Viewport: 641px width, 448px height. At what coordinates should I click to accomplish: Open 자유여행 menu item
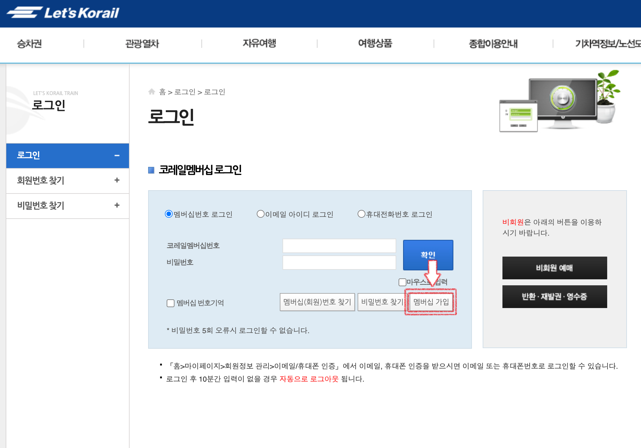pyautogui.click(x=259, y=44)
